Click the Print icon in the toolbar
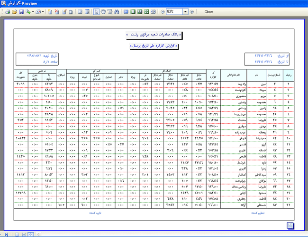The image size is (308, 237). tap(7, 12)
